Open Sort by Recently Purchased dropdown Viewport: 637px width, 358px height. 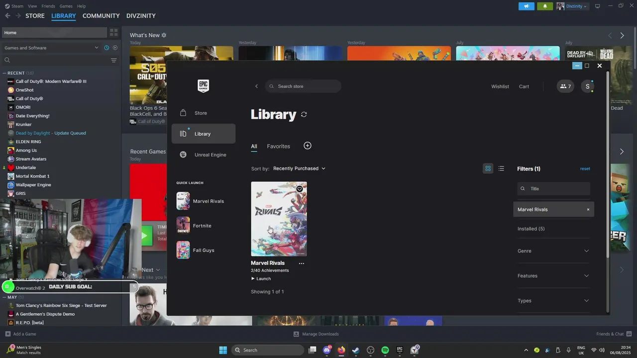tap(299, 169)
